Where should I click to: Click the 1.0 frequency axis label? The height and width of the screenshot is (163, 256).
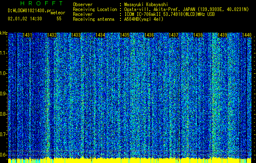coord(4,73)
